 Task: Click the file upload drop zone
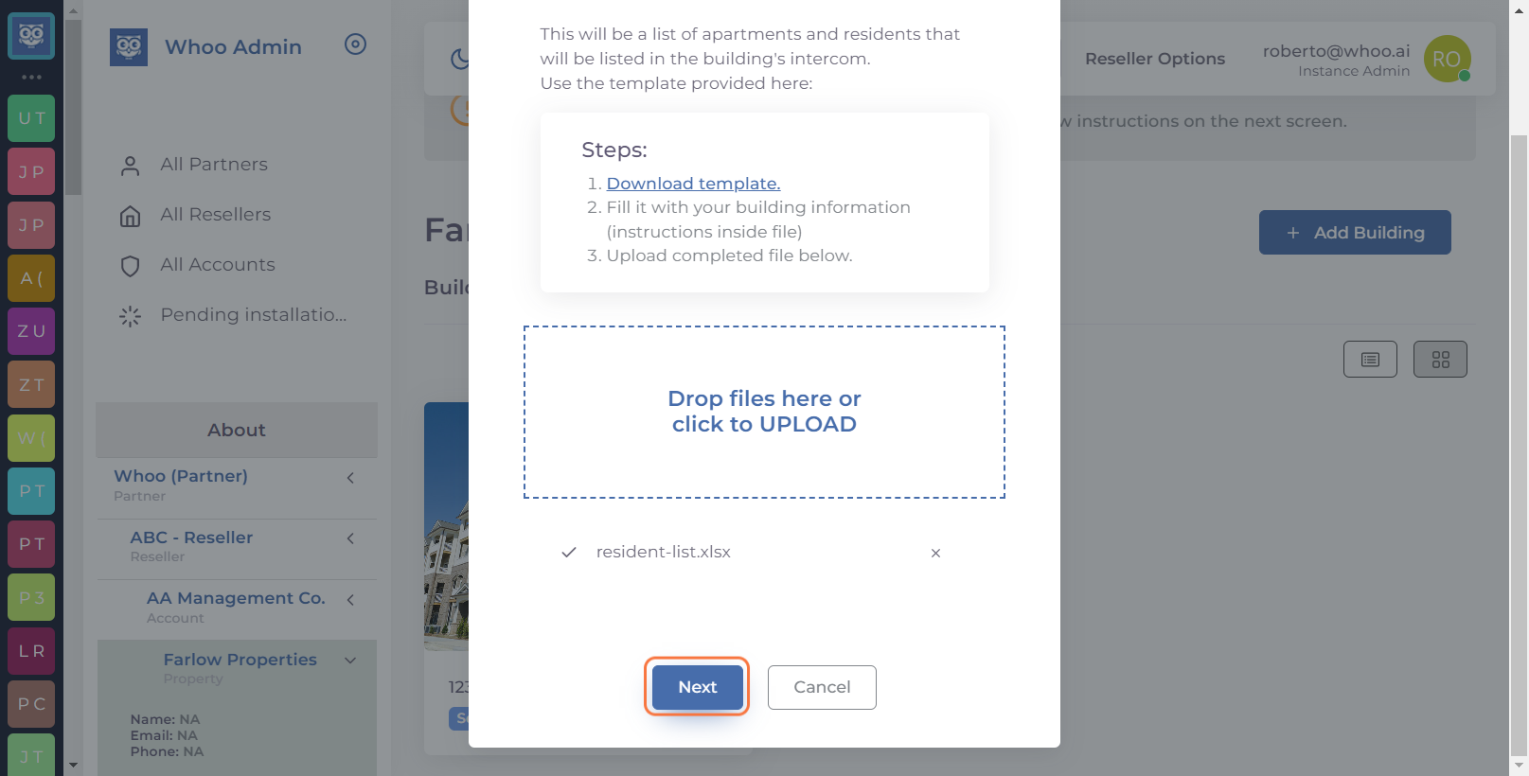pyautogui.click(x=764, y=412)
